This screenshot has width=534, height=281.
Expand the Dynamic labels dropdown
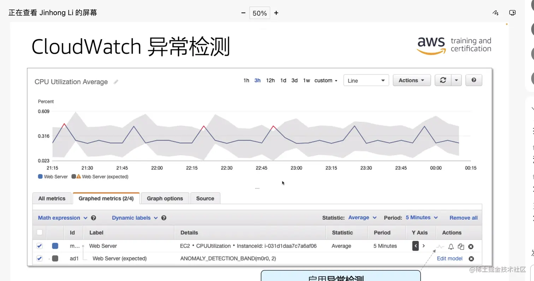pyautogui.click(x=135, y=218)
